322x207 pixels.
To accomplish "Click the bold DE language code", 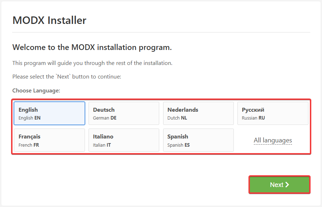I will coord(114,117).
